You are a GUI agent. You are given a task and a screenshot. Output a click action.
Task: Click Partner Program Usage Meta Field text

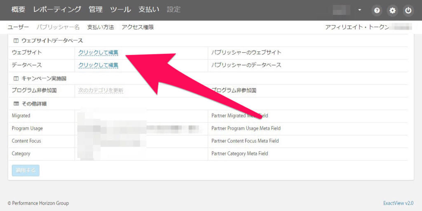click(x=246, y=128)
